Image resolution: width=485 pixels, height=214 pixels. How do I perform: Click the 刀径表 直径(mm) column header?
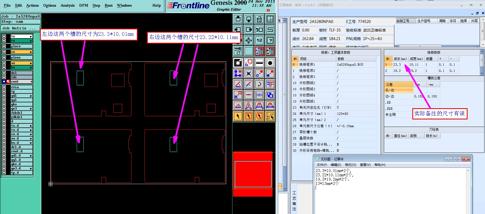pos(400,136)
